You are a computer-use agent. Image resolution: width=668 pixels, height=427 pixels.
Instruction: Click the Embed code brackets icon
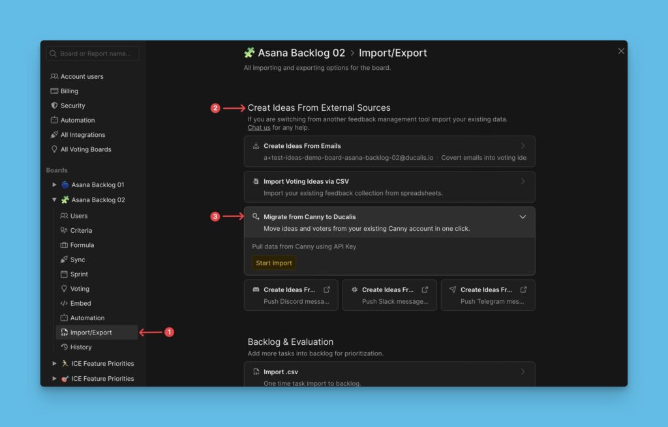[x=64, y=303]
